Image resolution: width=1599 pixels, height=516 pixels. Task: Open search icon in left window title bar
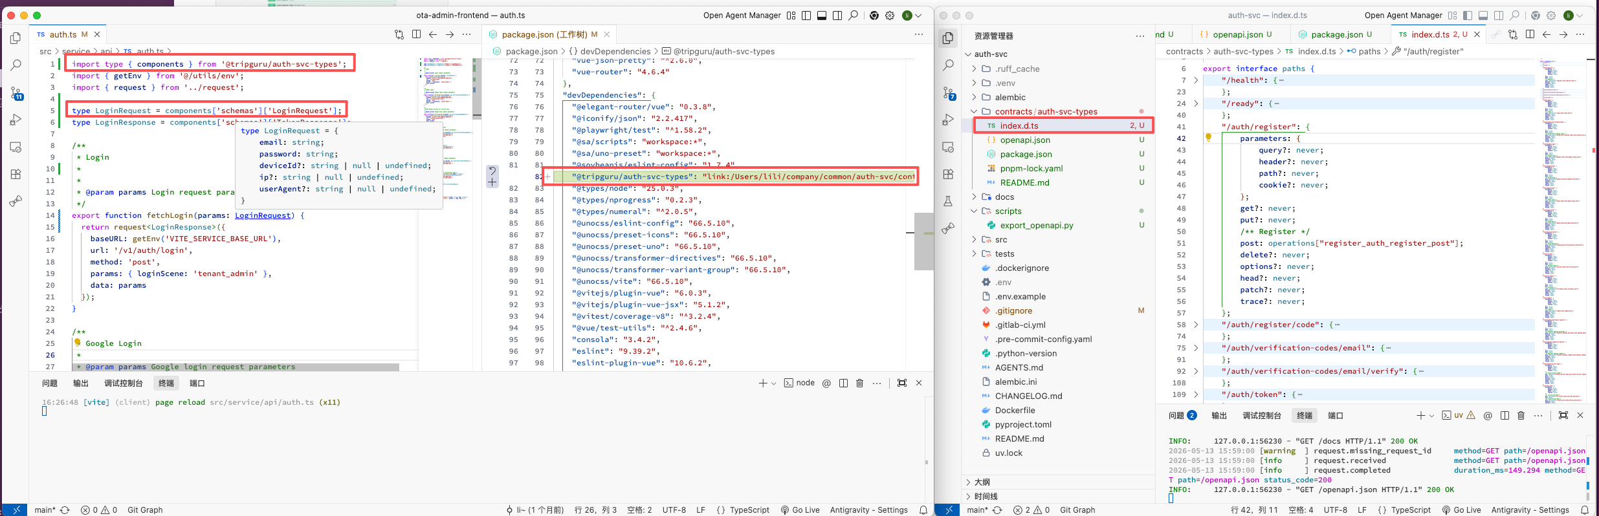[854, 16]
